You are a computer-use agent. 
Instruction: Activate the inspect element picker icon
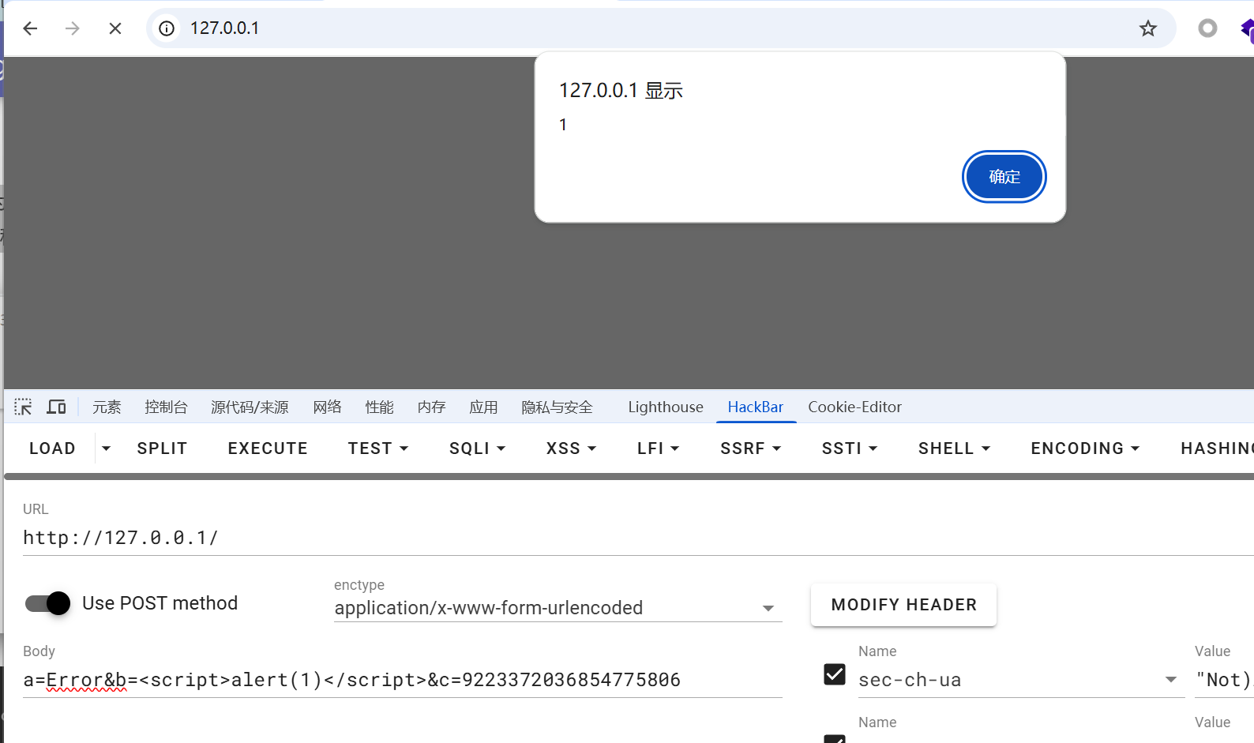(23, 407)
